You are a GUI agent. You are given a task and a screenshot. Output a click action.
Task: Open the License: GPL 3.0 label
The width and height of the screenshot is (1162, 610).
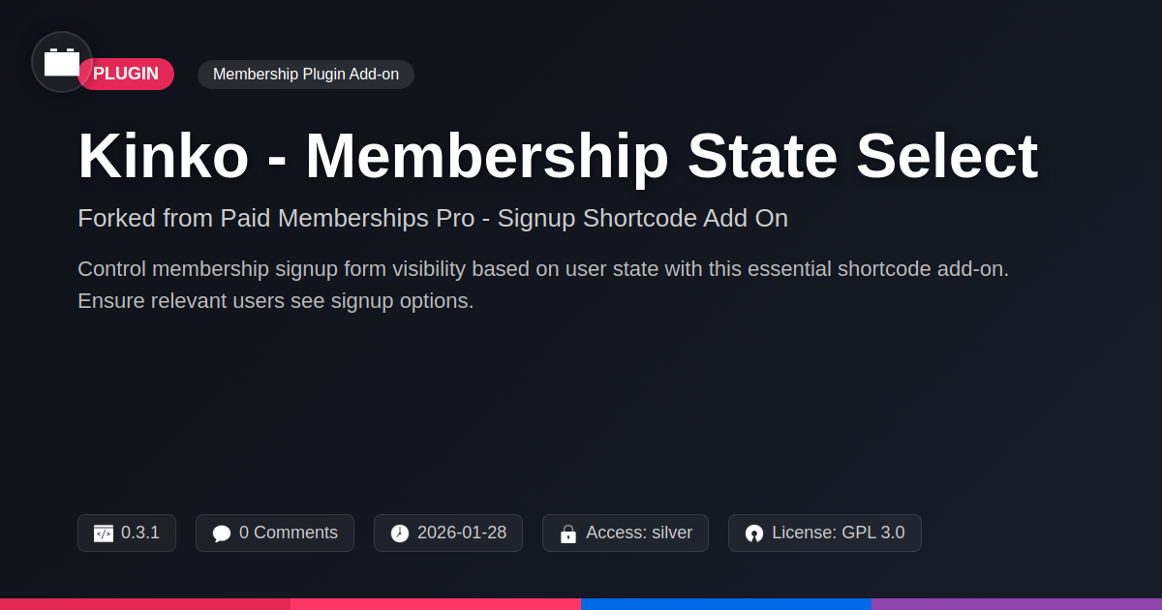tap(839, 533)
